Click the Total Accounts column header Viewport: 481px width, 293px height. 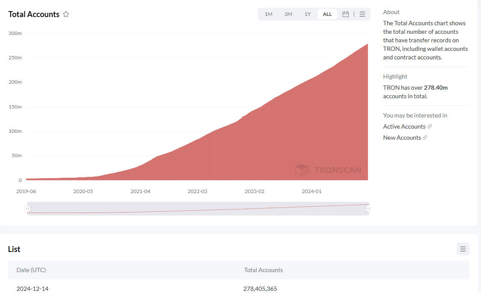click(263, 270)
